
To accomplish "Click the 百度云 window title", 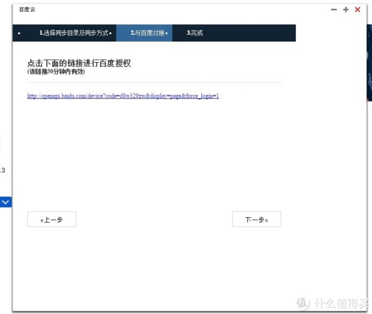I will coord(27,9).
